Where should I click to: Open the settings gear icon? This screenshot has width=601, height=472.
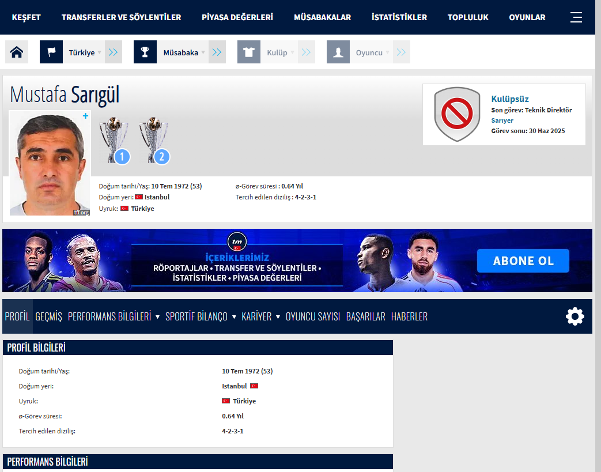[575, 317]
